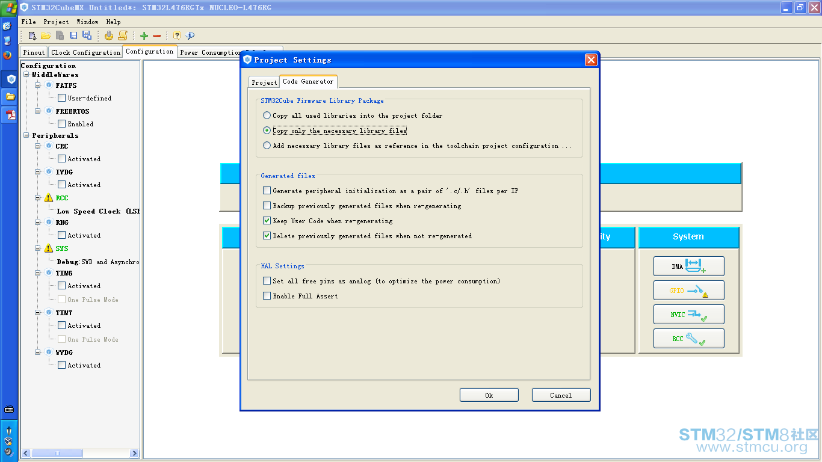Collapse the FREERTOS tree node
Viewport: 822px width, 462px height.
(x=38, y=111)
